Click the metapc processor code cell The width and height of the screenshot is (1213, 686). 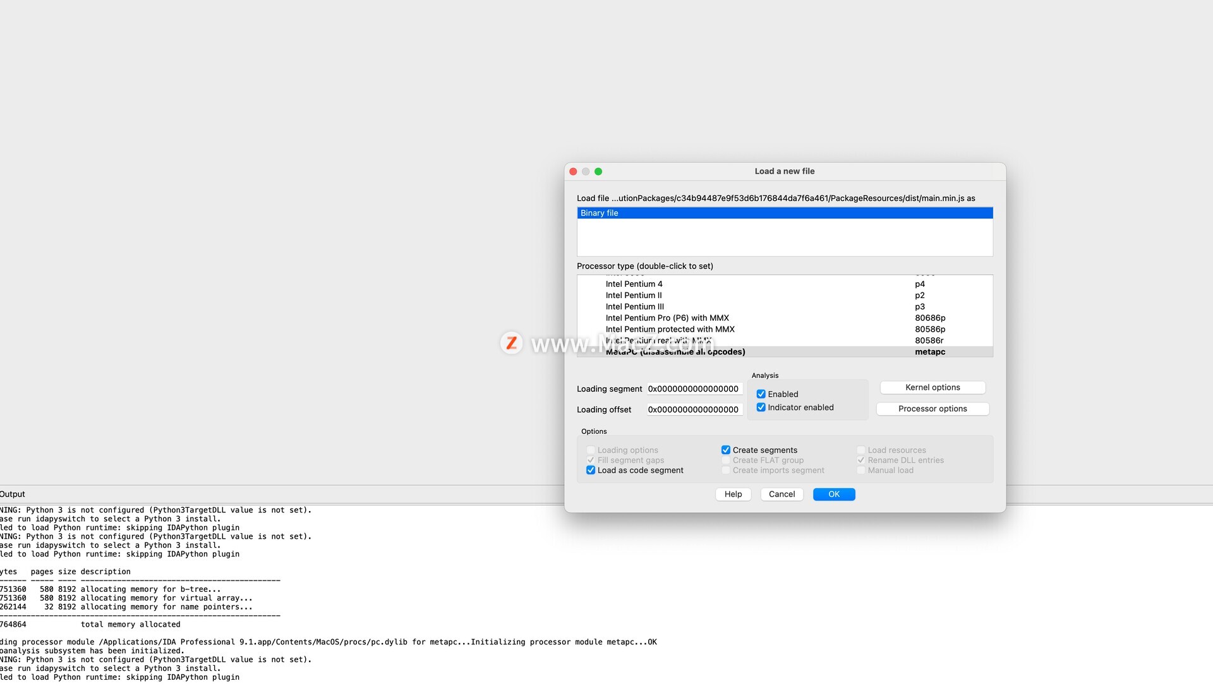930,352
